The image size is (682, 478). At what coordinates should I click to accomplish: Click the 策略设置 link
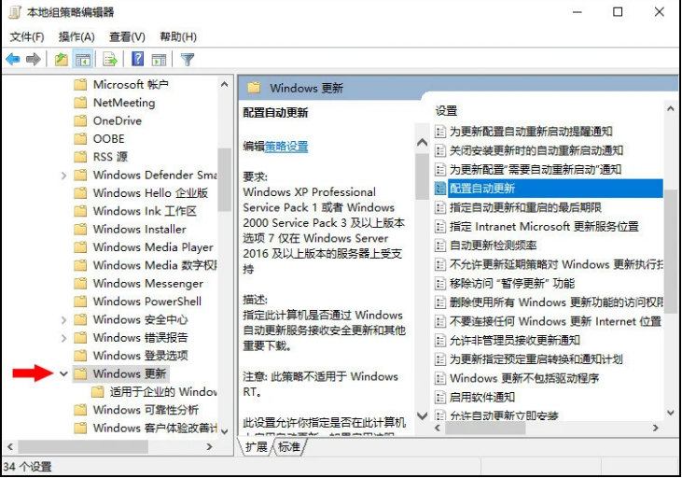click(286, 147)
